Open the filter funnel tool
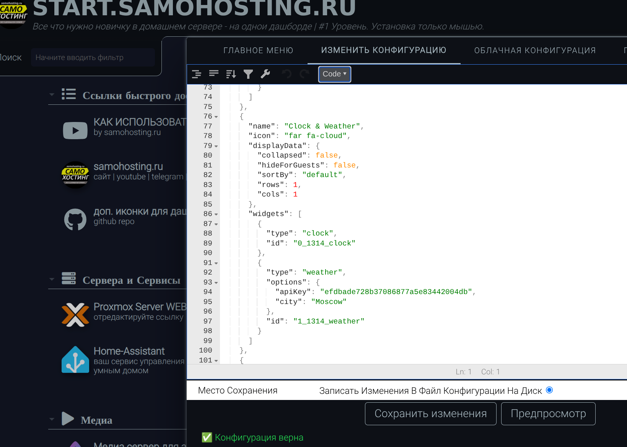Screen dimensions: 627x447 pos(248,74)
